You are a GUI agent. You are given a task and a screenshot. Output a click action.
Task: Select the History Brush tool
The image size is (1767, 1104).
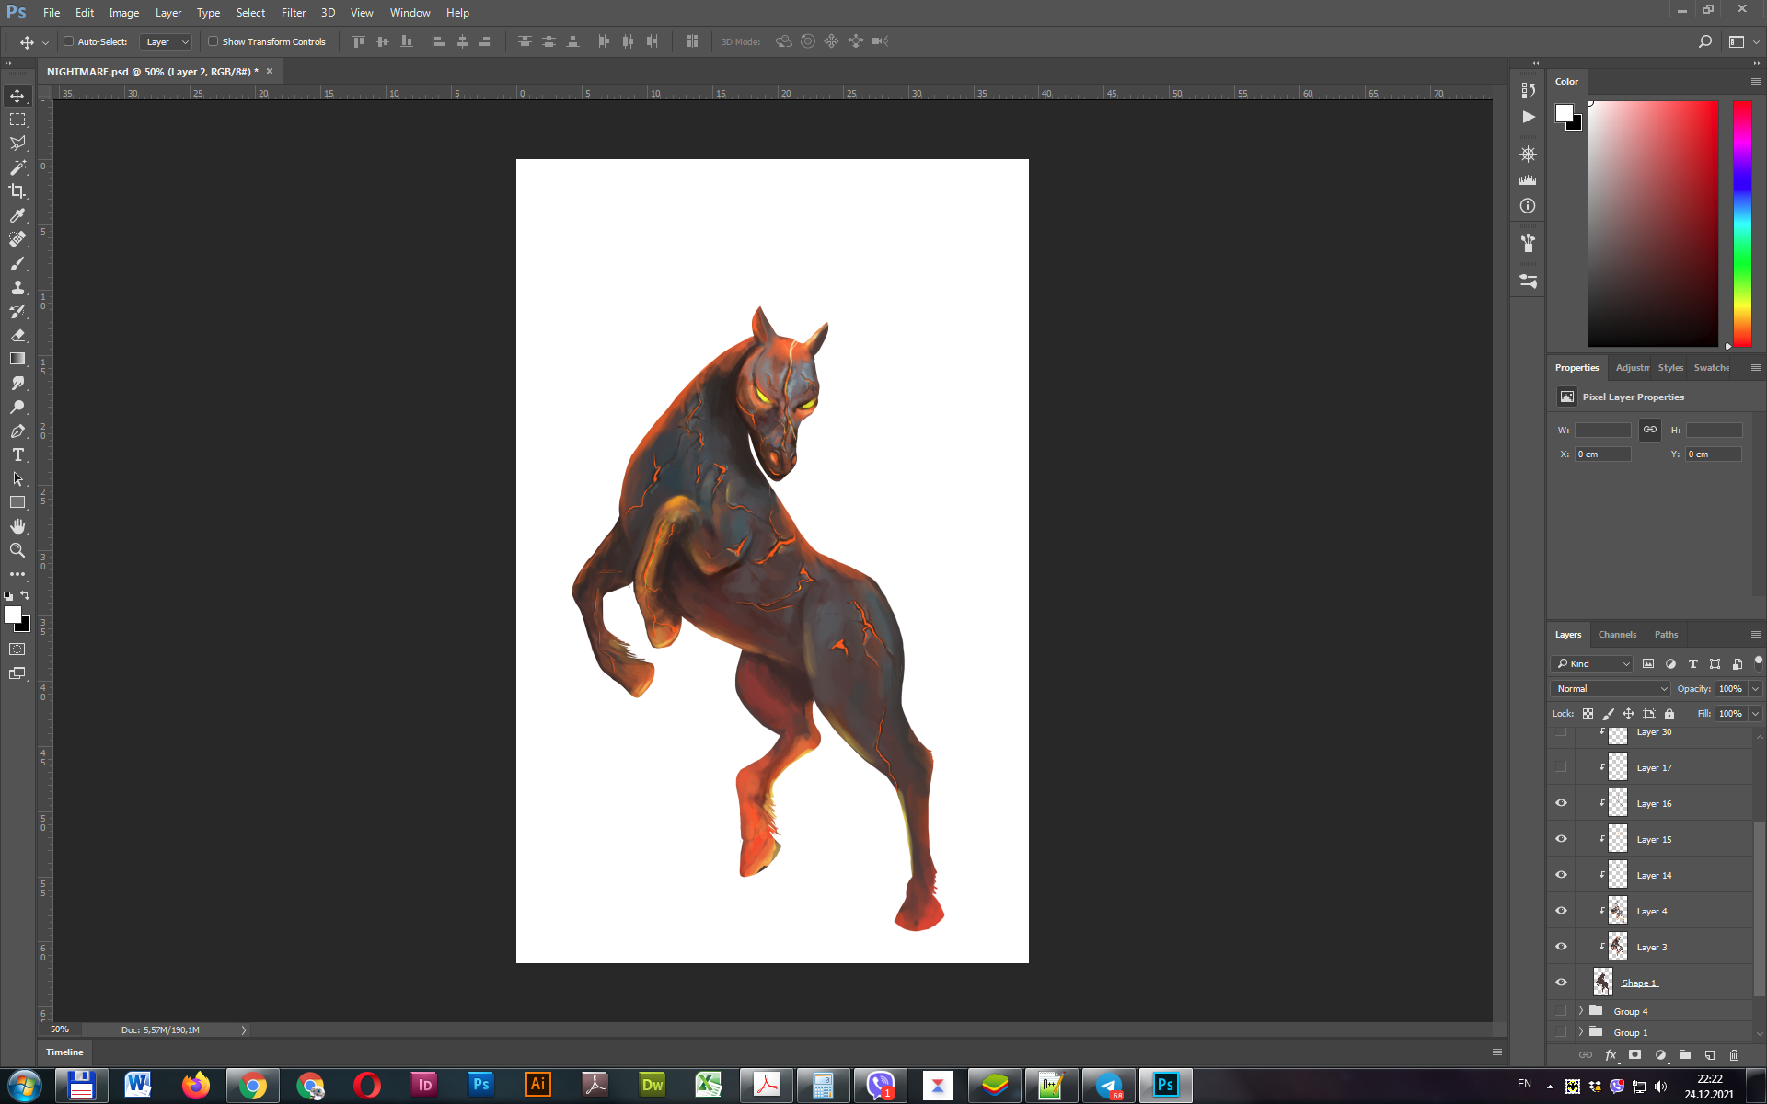17,311
